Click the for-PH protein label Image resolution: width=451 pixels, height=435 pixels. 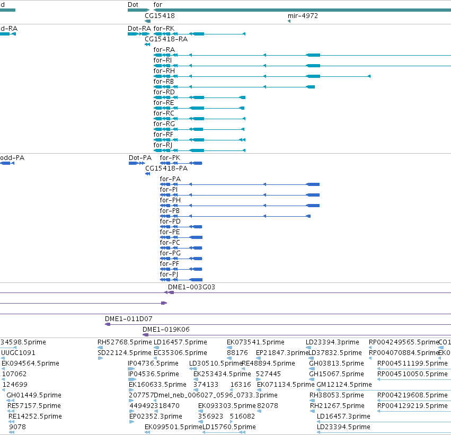click(x=170, y=200)
